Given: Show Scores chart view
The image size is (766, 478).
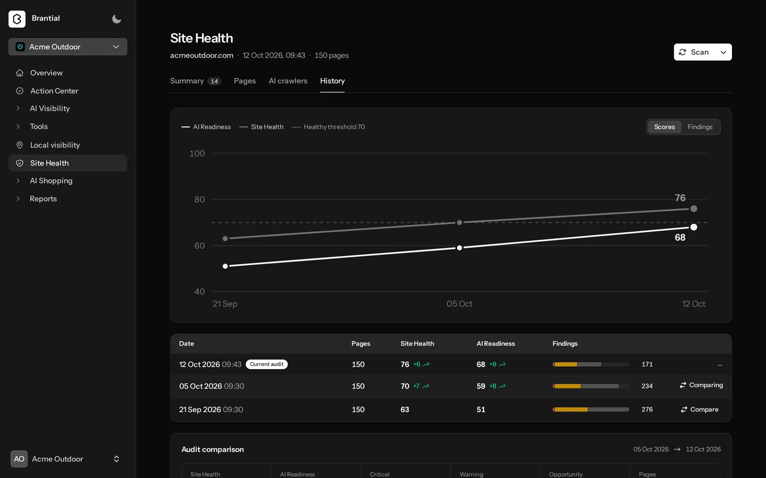Looking at the screenshot, I should 665,127.
